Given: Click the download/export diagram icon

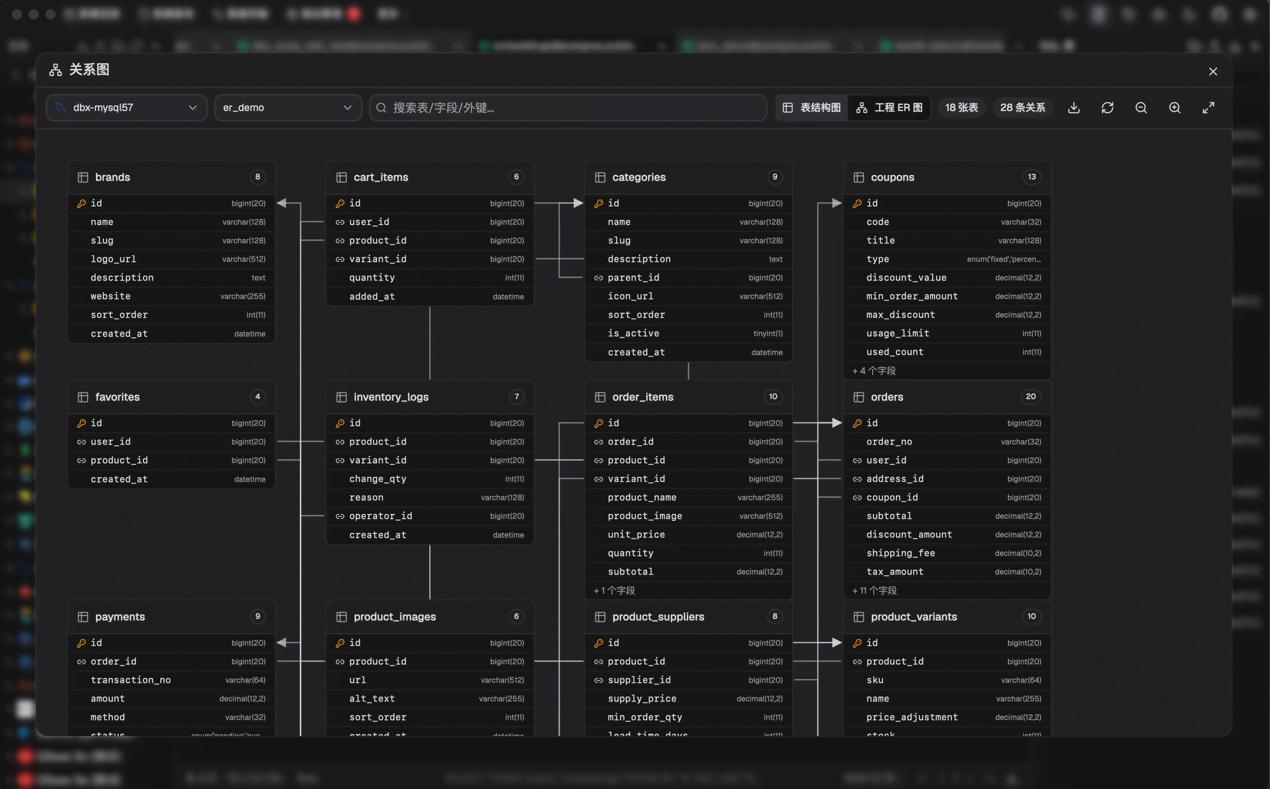Looking at the screenshot, I should coord(1073,108).
